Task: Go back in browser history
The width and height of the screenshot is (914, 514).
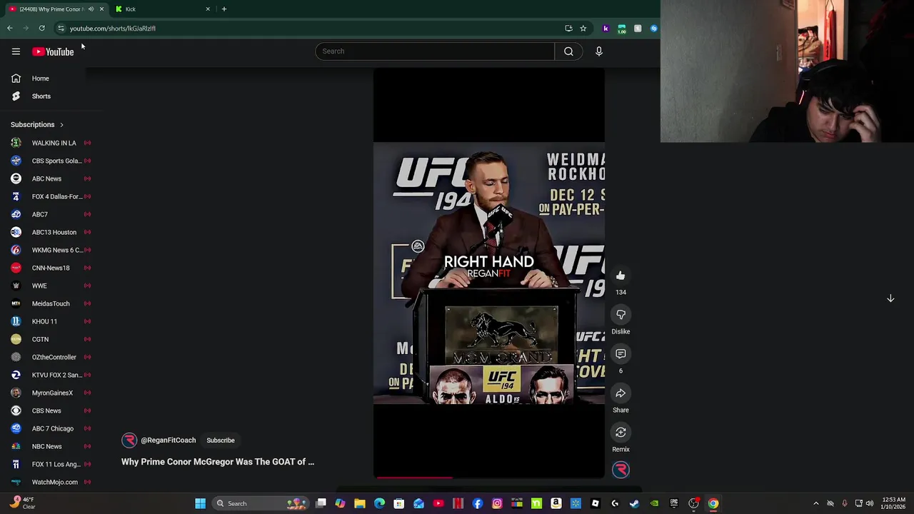Action: 10,29
